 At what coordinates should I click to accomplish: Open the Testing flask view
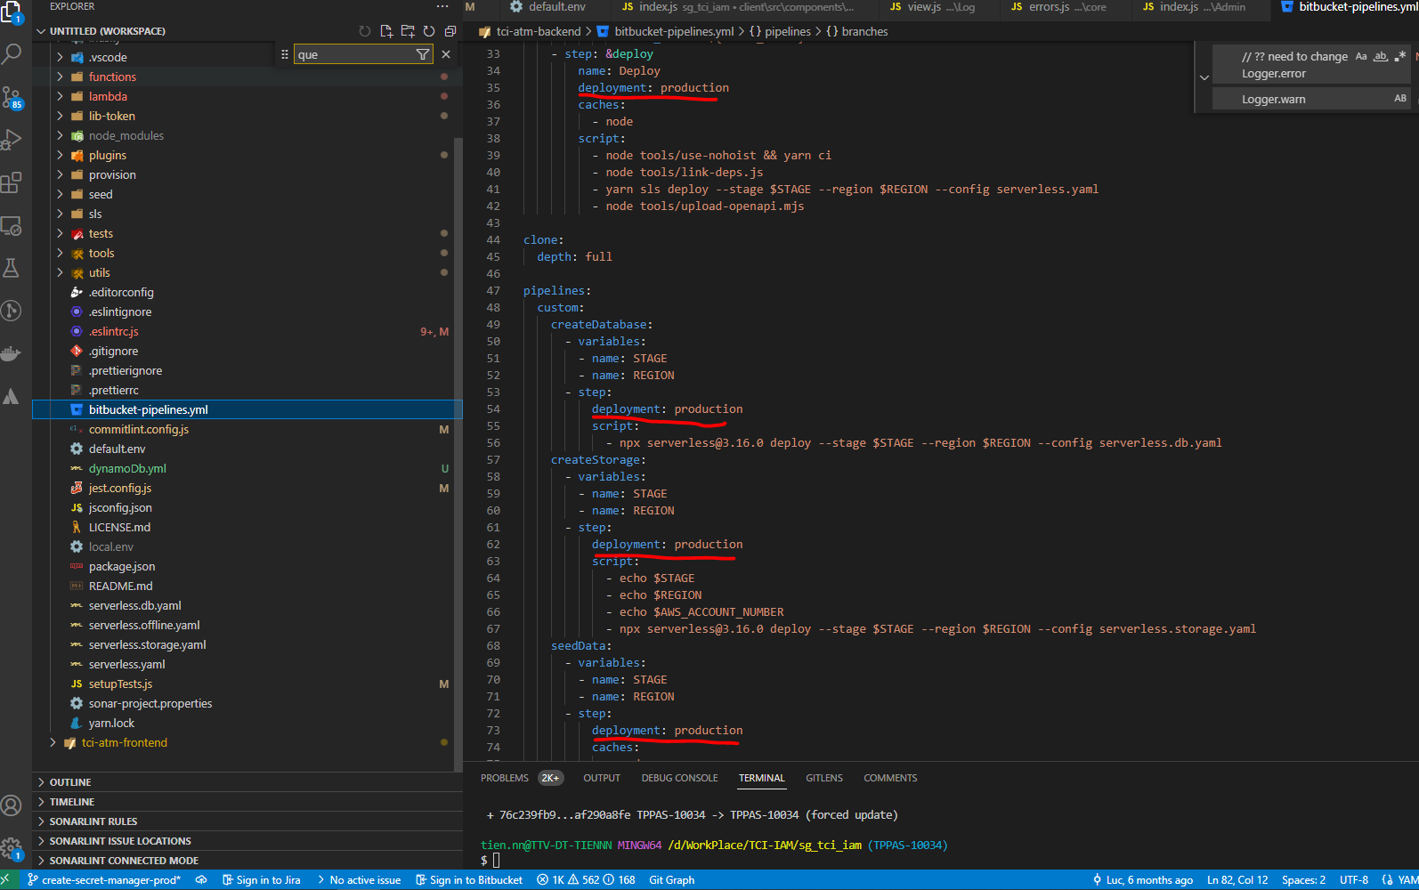[12, 268]
